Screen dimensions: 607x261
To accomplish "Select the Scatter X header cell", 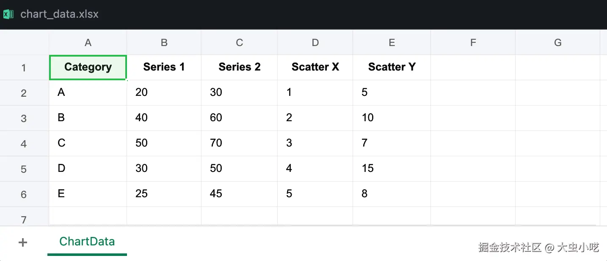I will coord(315,67).
